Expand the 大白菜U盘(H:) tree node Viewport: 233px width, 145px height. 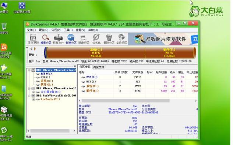click(33, 92)
